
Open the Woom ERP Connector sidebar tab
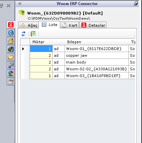click(x=11, y=25)
